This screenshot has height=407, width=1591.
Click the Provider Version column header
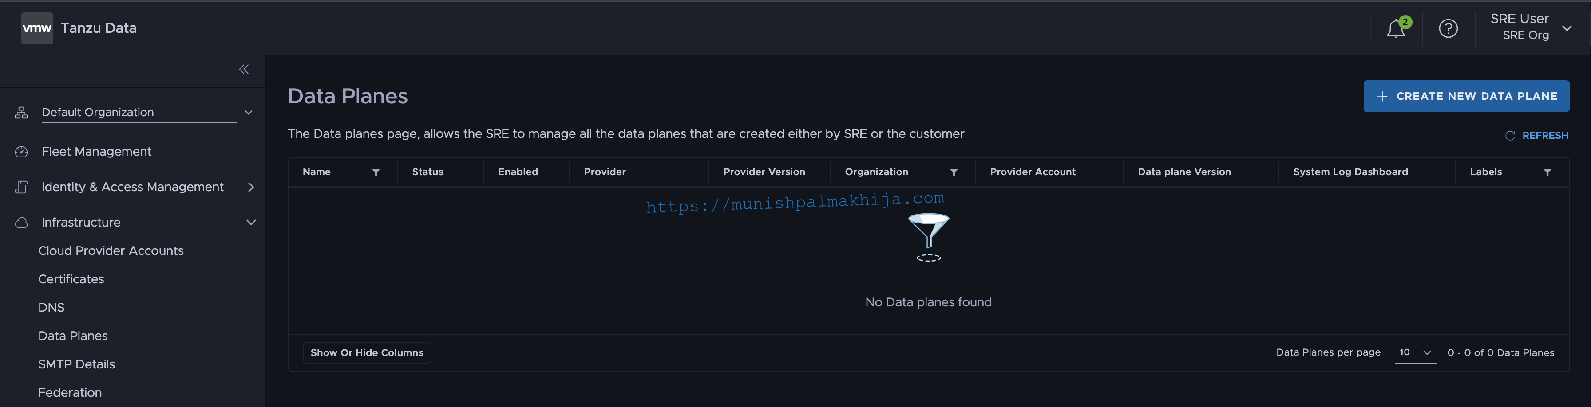click(x=764, y=172)
